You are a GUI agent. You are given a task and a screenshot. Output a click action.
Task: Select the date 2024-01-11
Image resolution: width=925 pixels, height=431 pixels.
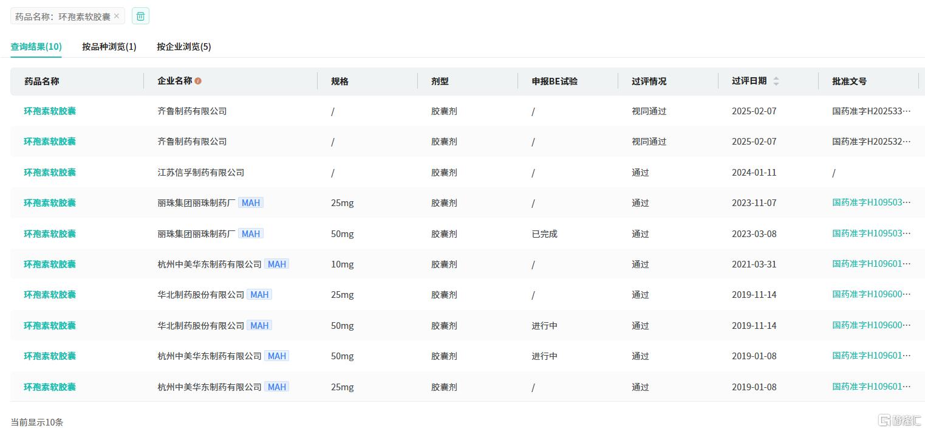754,173
